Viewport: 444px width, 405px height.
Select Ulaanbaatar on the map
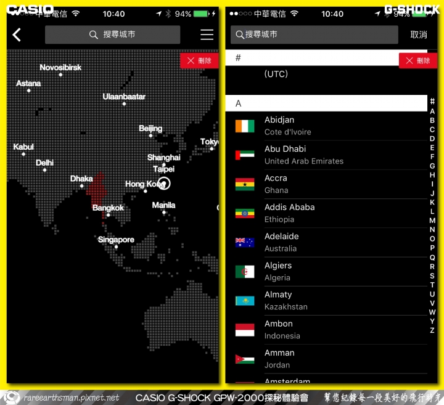tap(124, 99)
